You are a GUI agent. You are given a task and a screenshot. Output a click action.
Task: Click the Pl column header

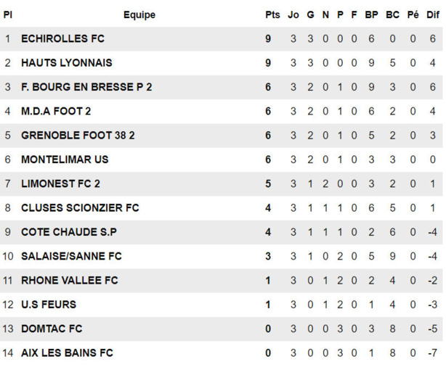coord(8,15)
